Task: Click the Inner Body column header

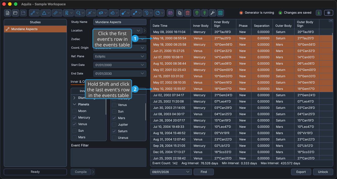Action: [x=201, y=24]
